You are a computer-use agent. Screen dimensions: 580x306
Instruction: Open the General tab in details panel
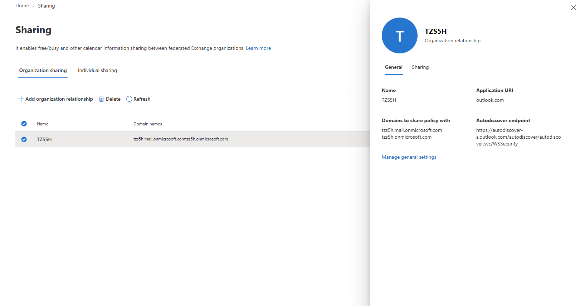[394, 67]
